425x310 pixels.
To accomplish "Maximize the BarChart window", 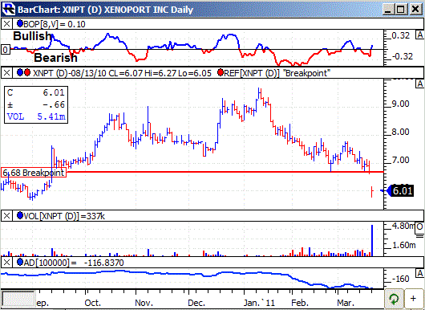I will 401,10.
